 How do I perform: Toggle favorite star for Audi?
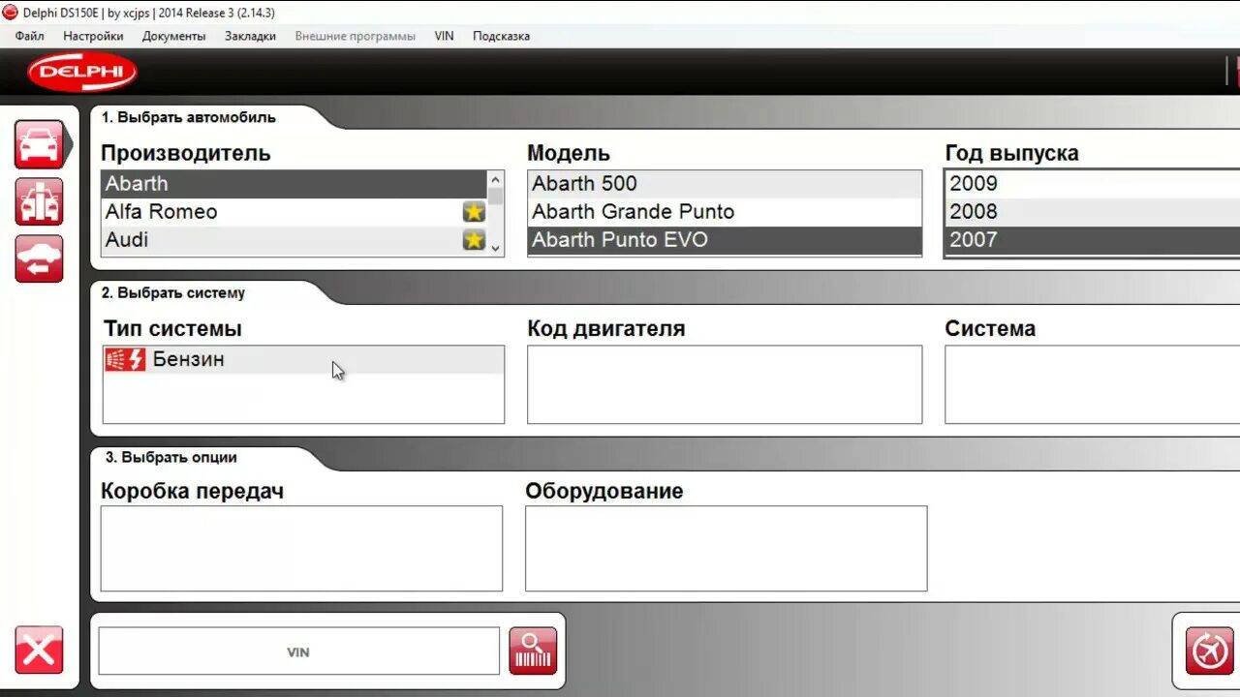point(474,240)
